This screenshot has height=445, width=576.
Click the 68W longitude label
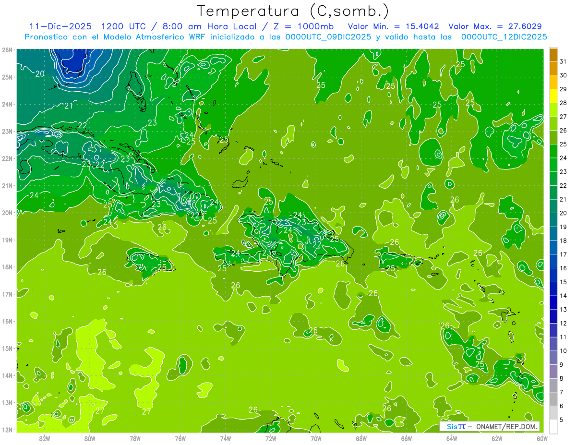point(361,438)
